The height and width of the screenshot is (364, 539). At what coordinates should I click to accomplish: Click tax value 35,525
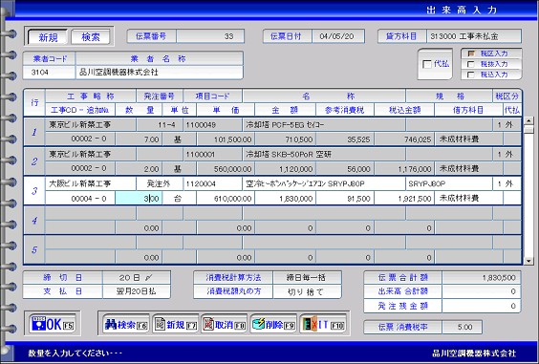(x=345, y=139)
